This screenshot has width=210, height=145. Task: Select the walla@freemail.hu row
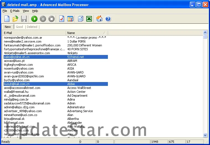pyautogui.click(x=56, y=92)
